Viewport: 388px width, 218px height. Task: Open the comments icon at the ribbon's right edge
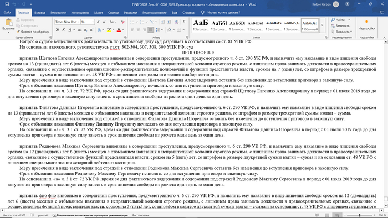(382, 12)
